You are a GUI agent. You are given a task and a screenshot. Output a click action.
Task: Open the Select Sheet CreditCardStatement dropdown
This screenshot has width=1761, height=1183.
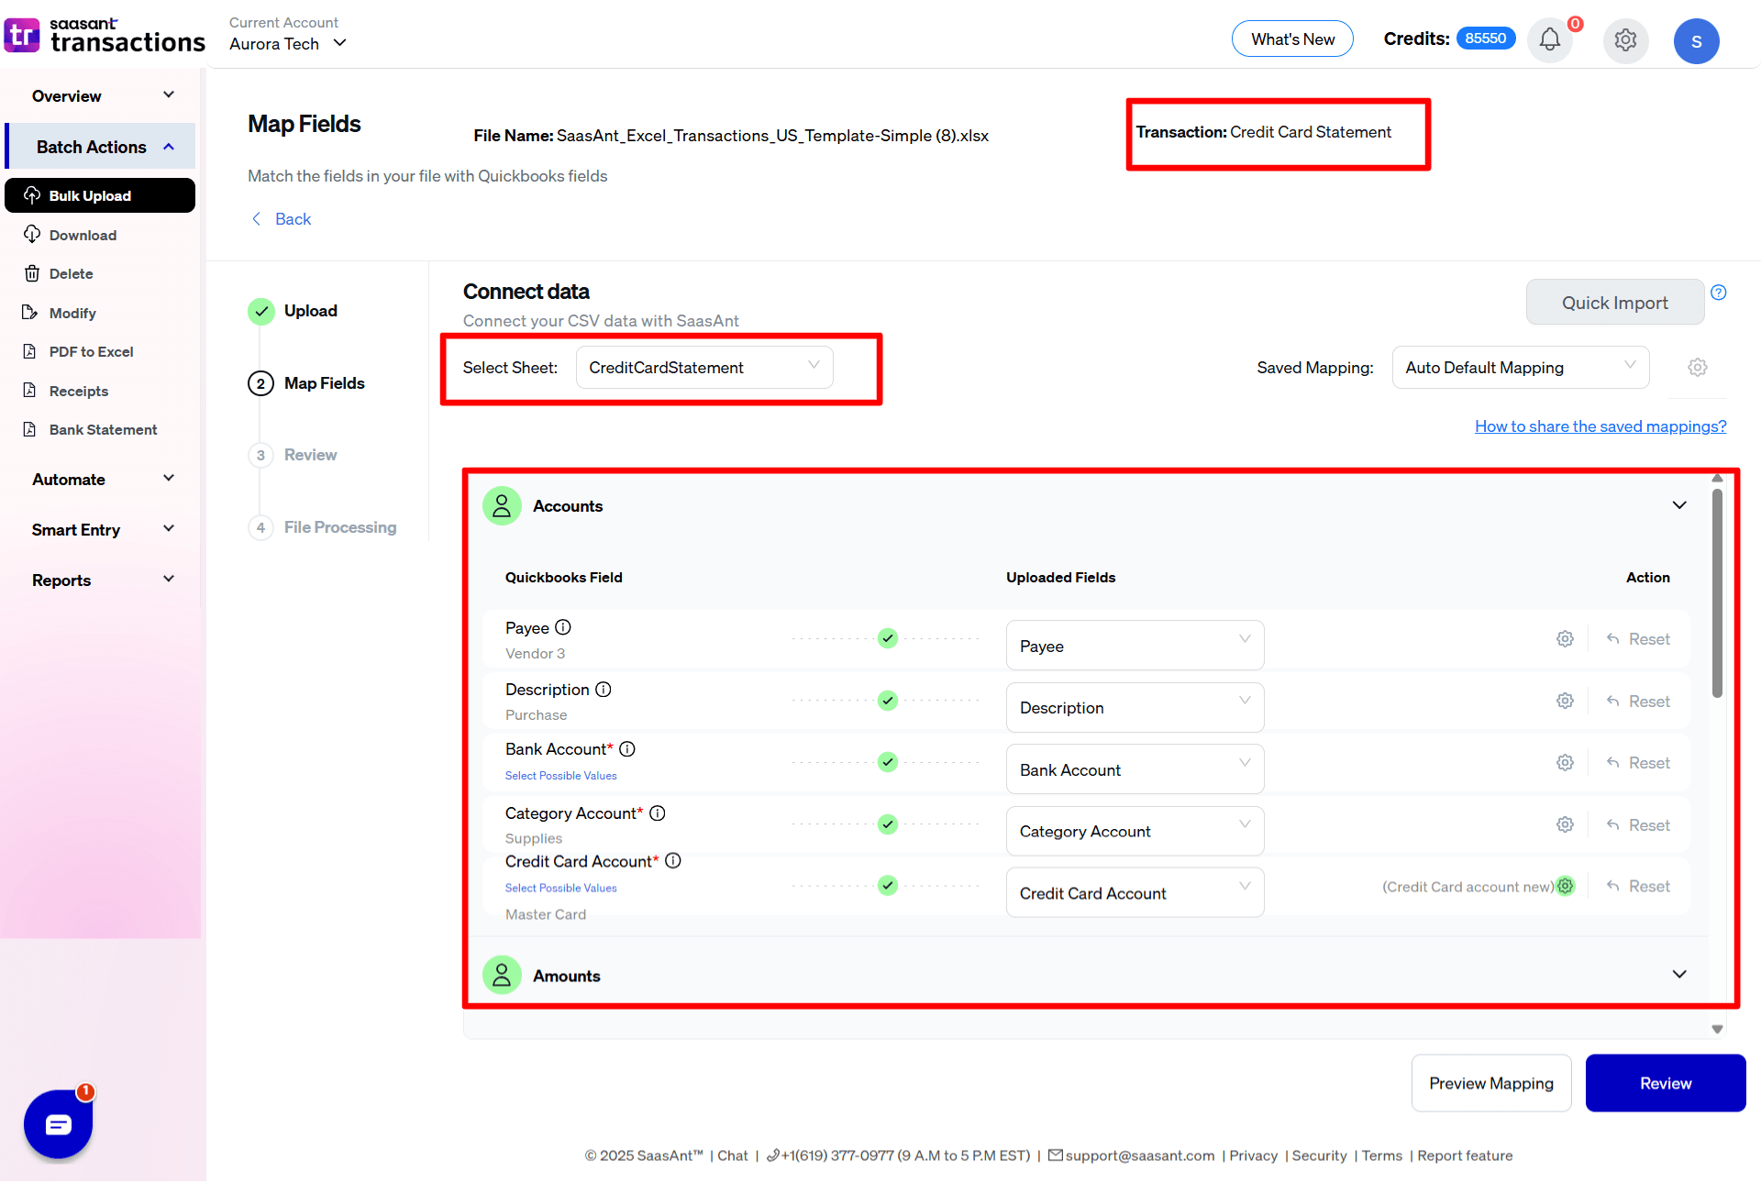(703, 368)
